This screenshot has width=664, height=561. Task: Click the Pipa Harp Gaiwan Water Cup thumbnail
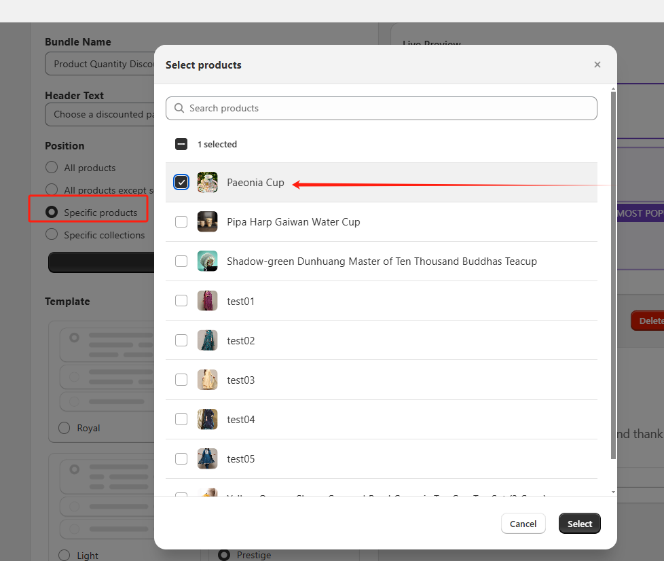(207, 222)
